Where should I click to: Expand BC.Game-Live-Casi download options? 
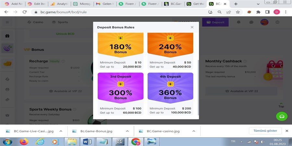click(61, 131)
